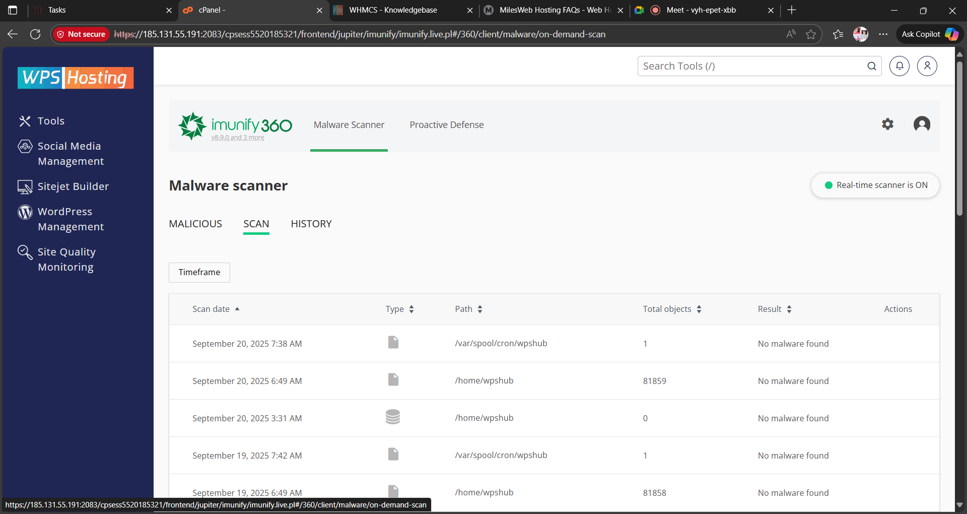Switch to the HISTORY tab
Image resolution: width=967 pixels, height=514 pixels.
311,224
